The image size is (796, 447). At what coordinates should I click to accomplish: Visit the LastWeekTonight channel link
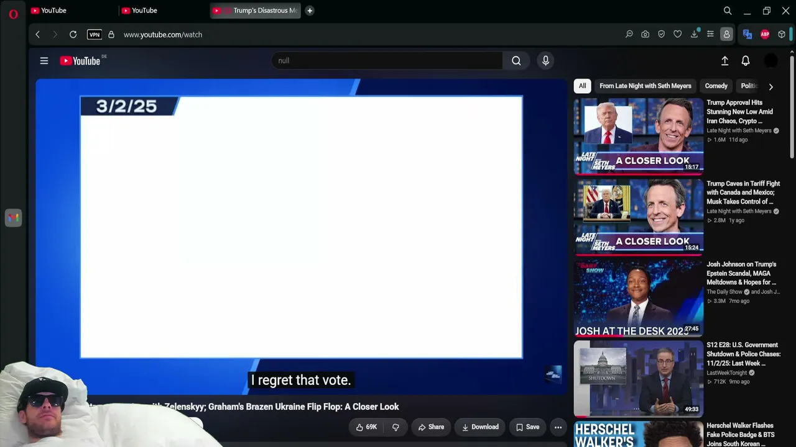pyautogui.click(x=727, y=372)
